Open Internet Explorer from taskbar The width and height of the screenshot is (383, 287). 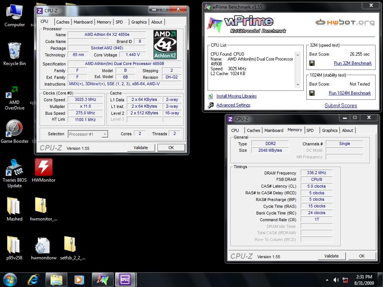(x=33, y=280)
